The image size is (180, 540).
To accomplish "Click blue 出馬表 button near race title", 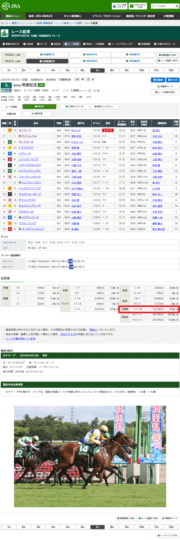I will coord(158,80).
